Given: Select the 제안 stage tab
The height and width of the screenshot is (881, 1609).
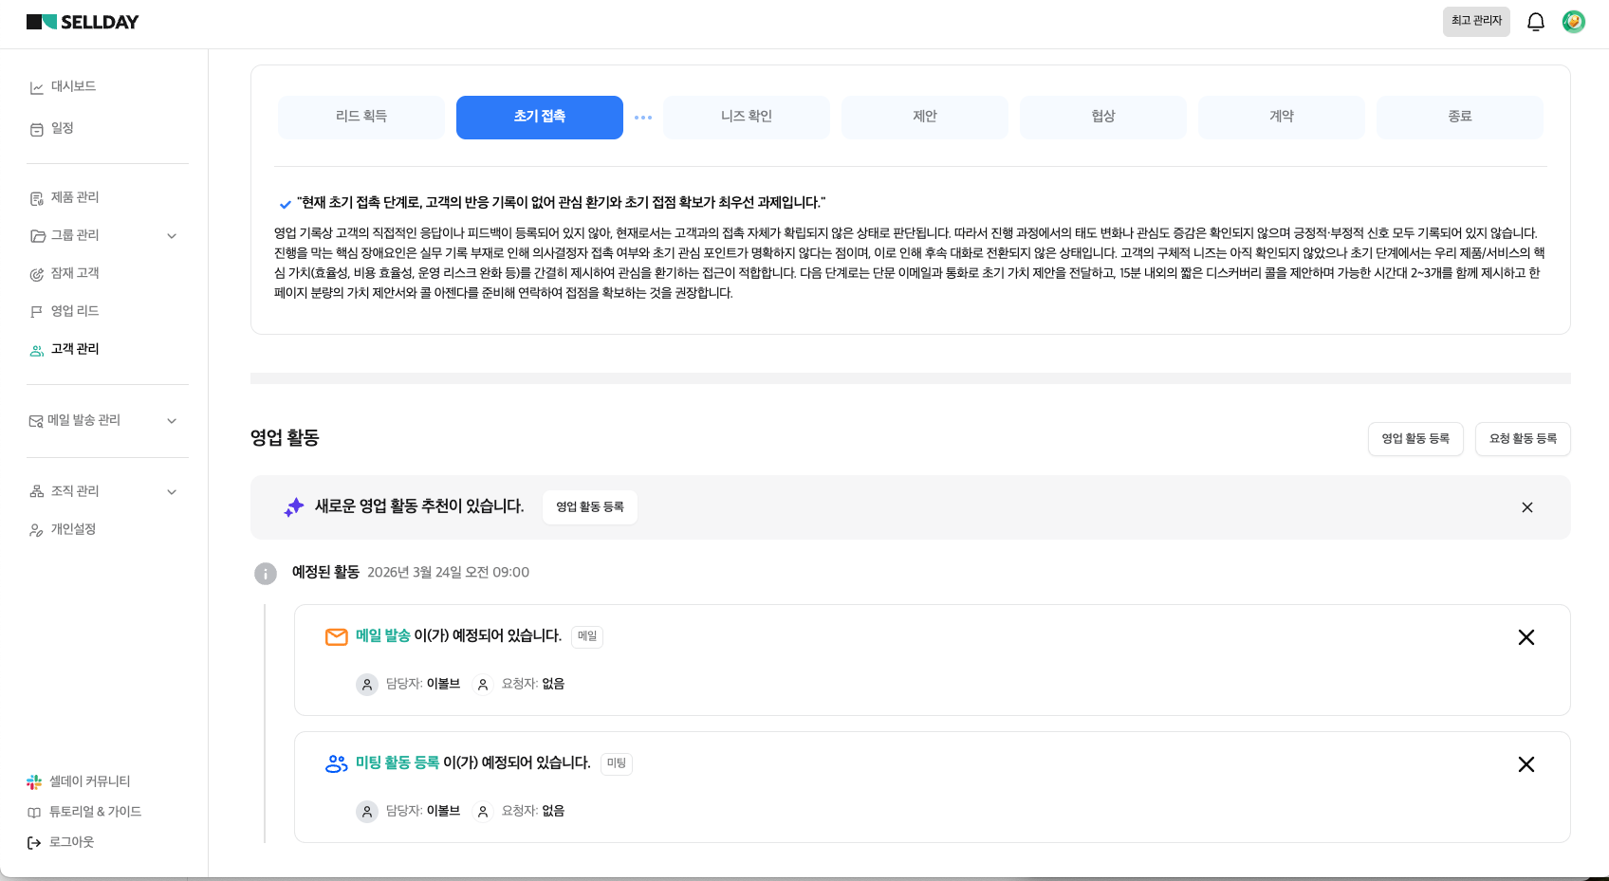Looking at the screenshot, I should [x=925, y=118].
